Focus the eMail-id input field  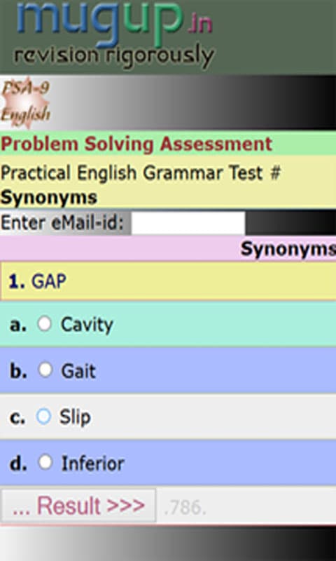[x=188, y=223]
